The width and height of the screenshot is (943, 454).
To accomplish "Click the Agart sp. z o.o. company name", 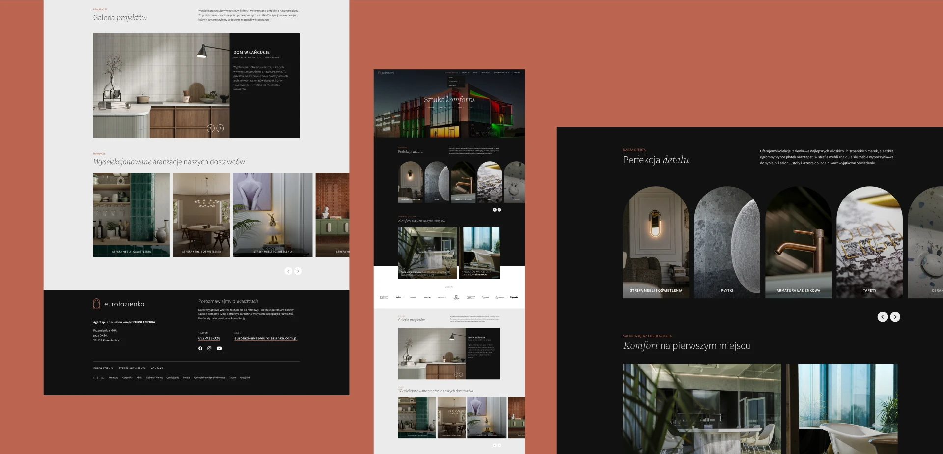I will click(x=124, y=322).
